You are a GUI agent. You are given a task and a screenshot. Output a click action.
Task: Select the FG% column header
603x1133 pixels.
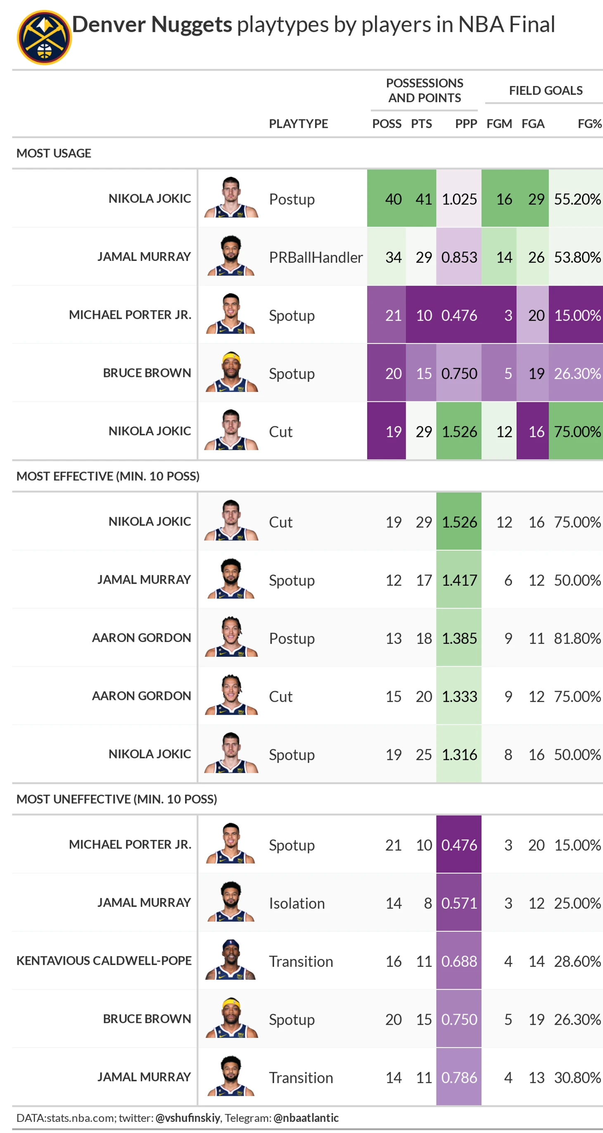(589, 124)
